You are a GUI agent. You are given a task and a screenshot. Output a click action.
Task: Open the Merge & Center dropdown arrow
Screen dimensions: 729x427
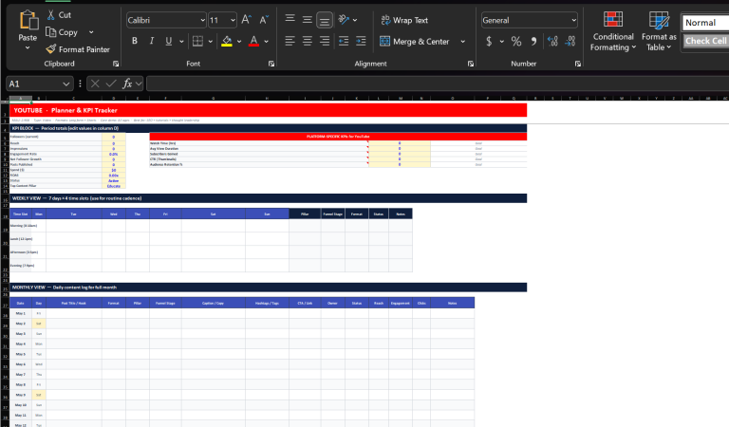[462, 42]
